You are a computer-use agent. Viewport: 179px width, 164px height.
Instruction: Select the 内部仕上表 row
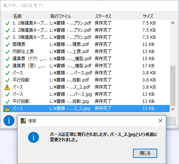pyautogui.click(x=86, y=52)
